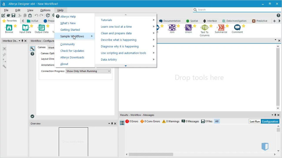This screenshot has height=158, width=282.
Task: Select the Input Data tool icon
Action: [x=25, y=28]
